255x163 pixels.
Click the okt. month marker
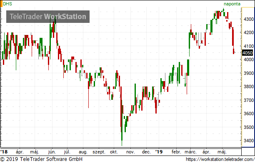coord(114,152)
